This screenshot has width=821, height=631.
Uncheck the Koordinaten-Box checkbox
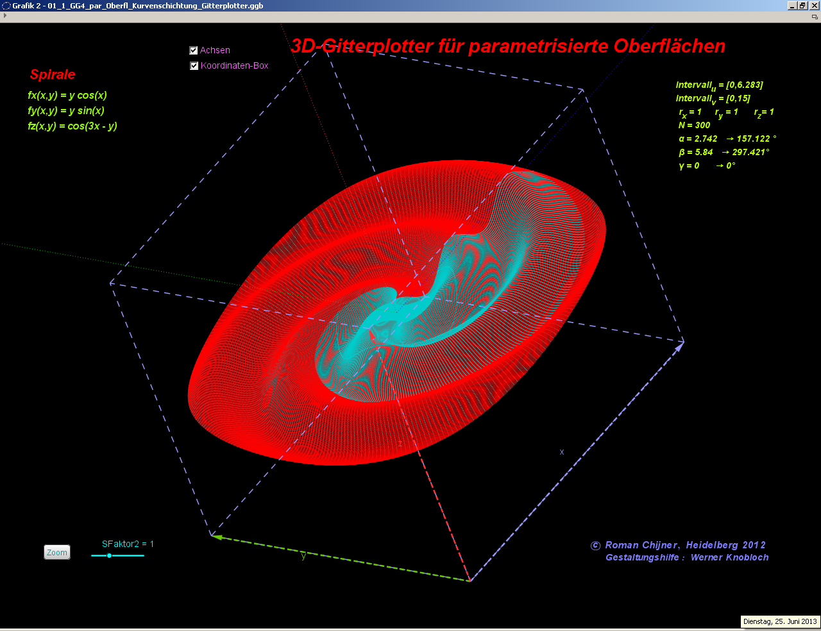[x=194, y=65]
